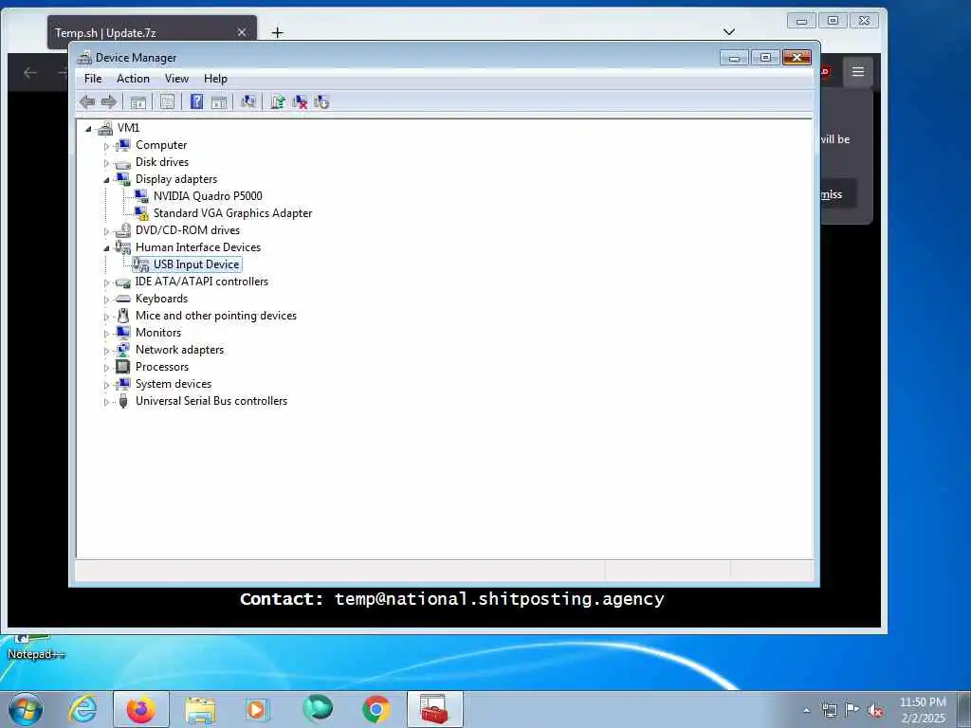The width and height of the screenshot is (971, 728).
Task: Open the View menu
Action: (x=176, y=79)
